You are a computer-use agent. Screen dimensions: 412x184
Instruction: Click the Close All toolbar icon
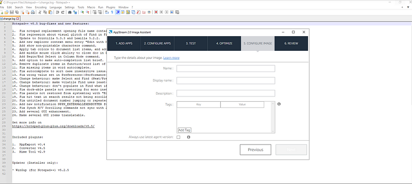[28, 12]
